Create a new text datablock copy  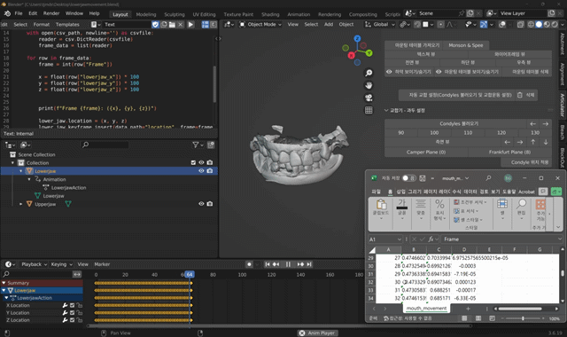coord(164,25)
